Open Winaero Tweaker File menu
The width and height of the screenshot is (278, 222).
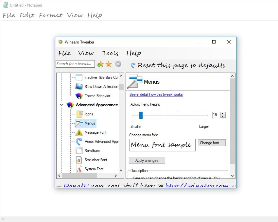click(x=65, y=53)
